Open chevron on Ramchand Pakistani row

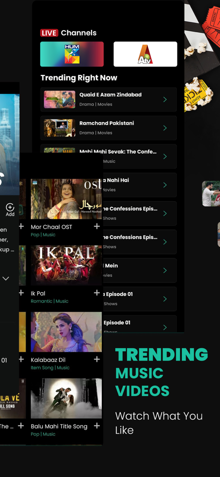point(165,128)
